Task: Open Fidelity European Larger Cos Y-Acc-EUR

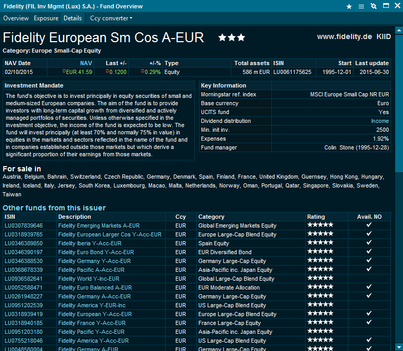Action: click(x=110, y=234)
